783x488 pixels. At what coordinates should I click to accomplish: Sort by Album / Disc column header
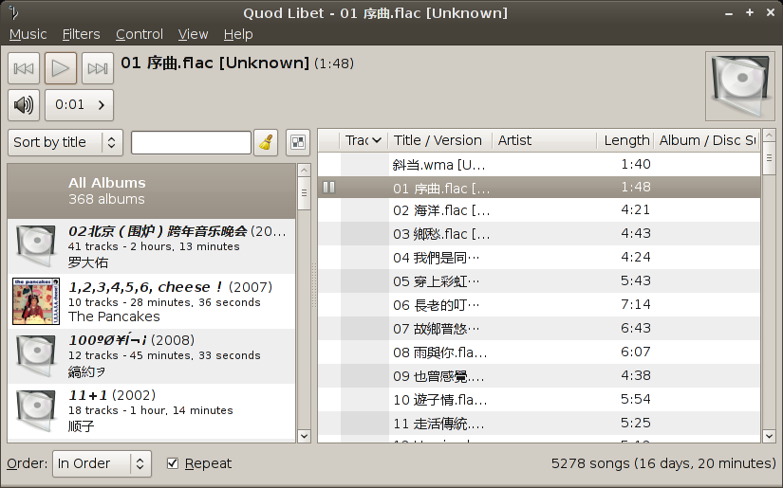707,140
